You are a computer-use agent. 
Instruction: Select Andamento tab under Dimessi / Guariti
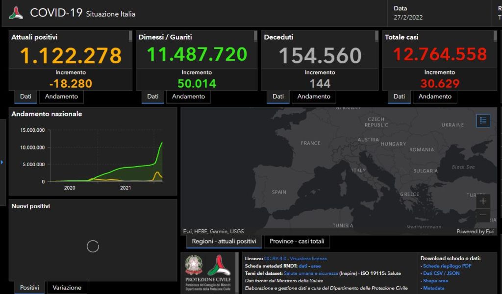click(x=188, y=97)
